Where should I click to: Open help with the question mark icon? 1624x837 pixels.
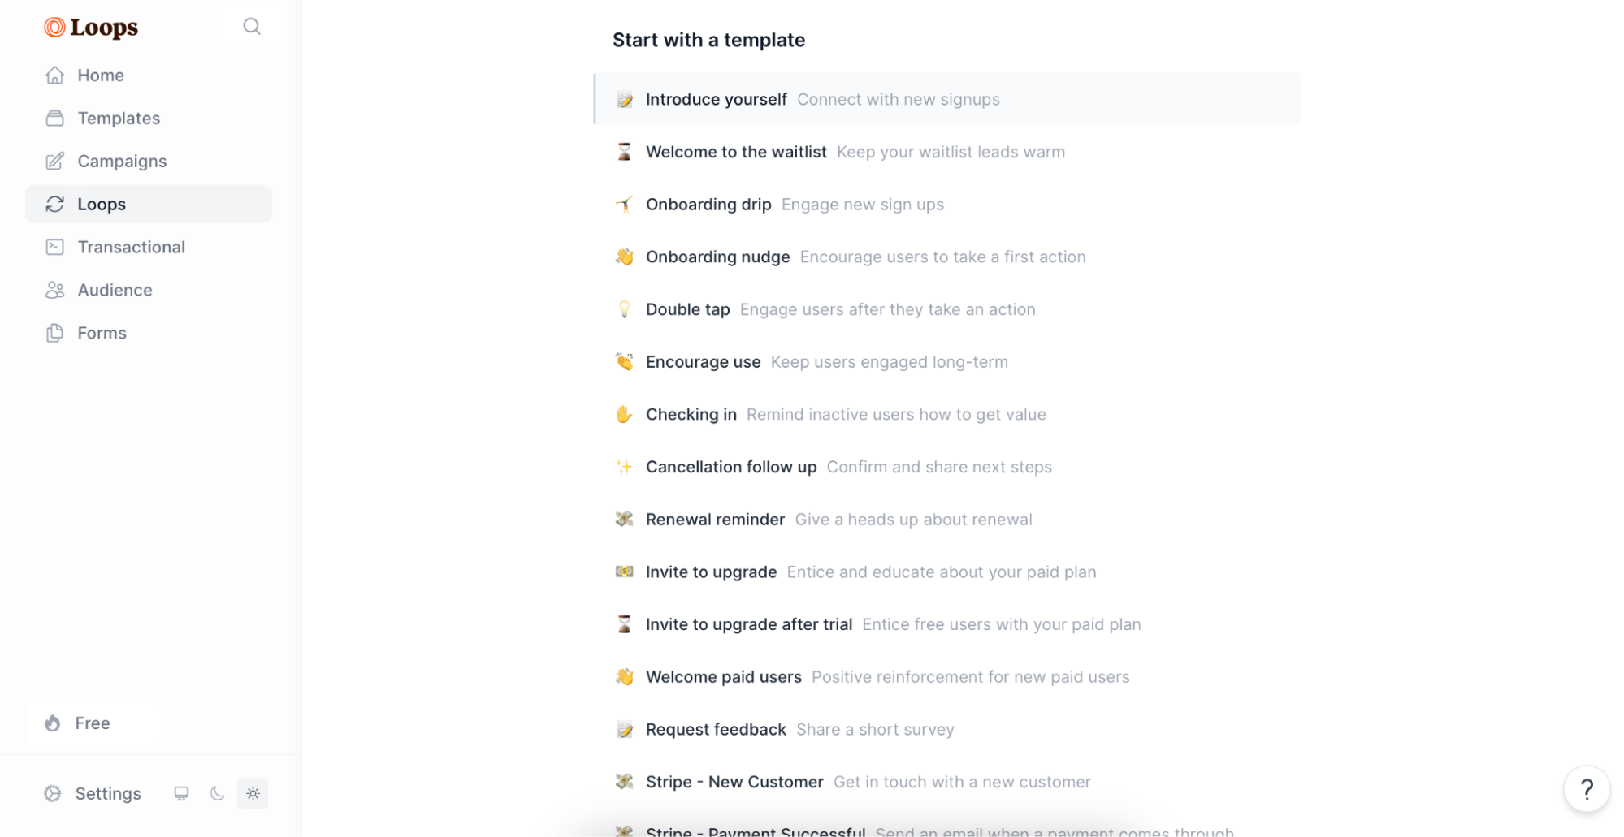point(1587,788)
